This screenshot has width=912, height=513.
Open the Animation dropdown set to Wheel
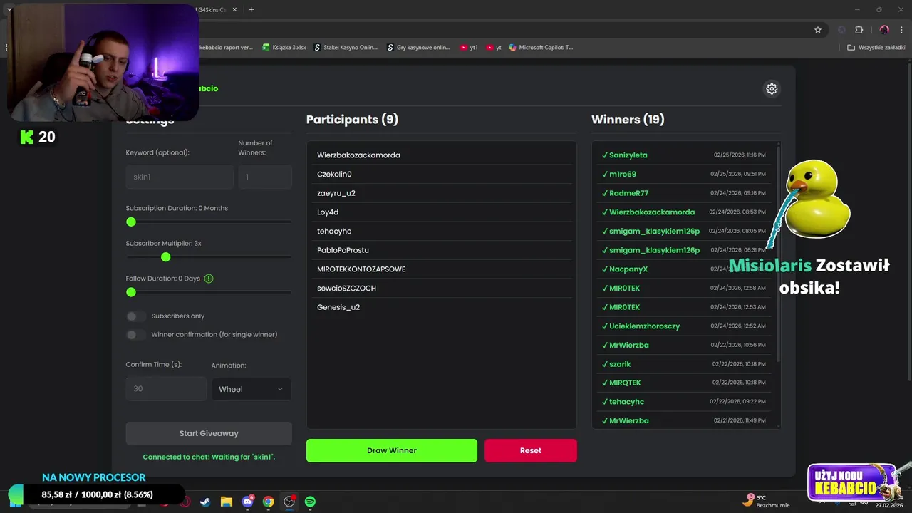click(252, 389)
